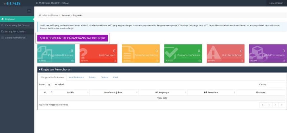
Task: Open the Pengesahan Dokumen summary card
Action: coord(56,53)
